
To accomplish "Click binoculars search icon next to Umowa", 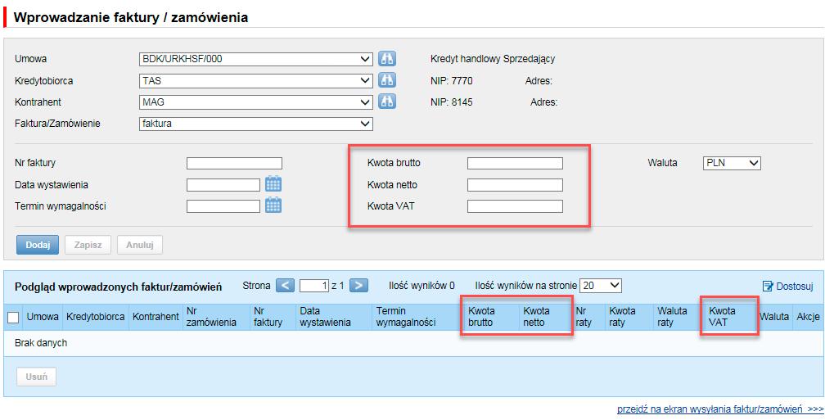I will pyautogui.click(x=386, y=59).
